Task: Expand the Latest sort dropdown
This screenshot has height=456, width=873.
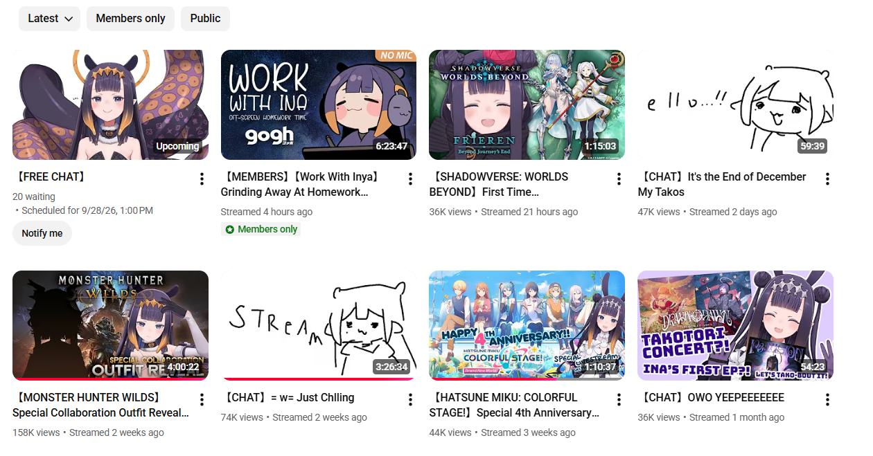Action: click(50, 19)
